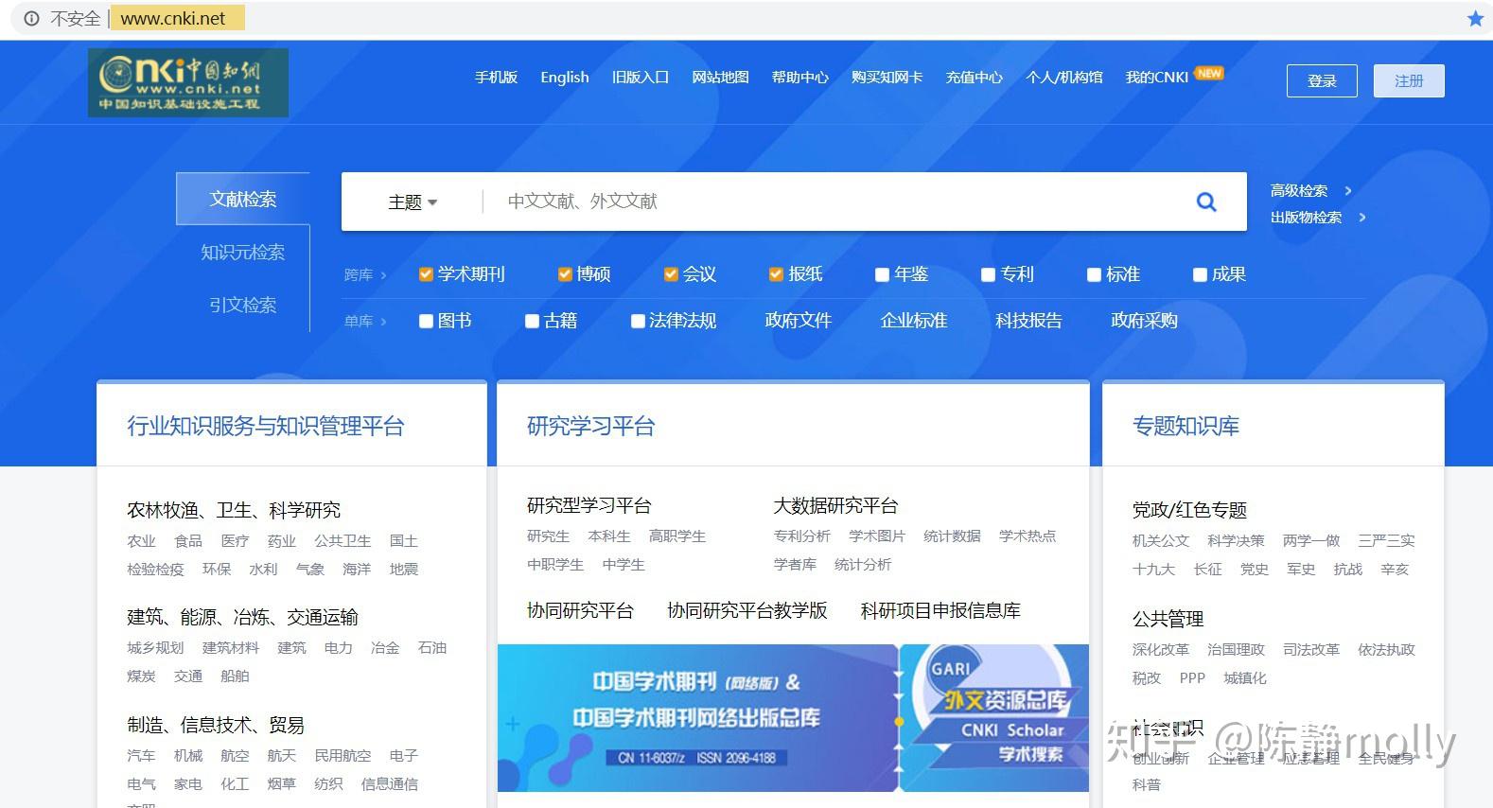Select the 法律法规 checkbox
Screen dimensions: 1493x808
click(638, 322)
